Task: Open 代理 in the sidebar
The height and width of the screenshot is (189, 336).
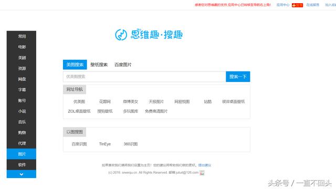Action: click(22, 143)
